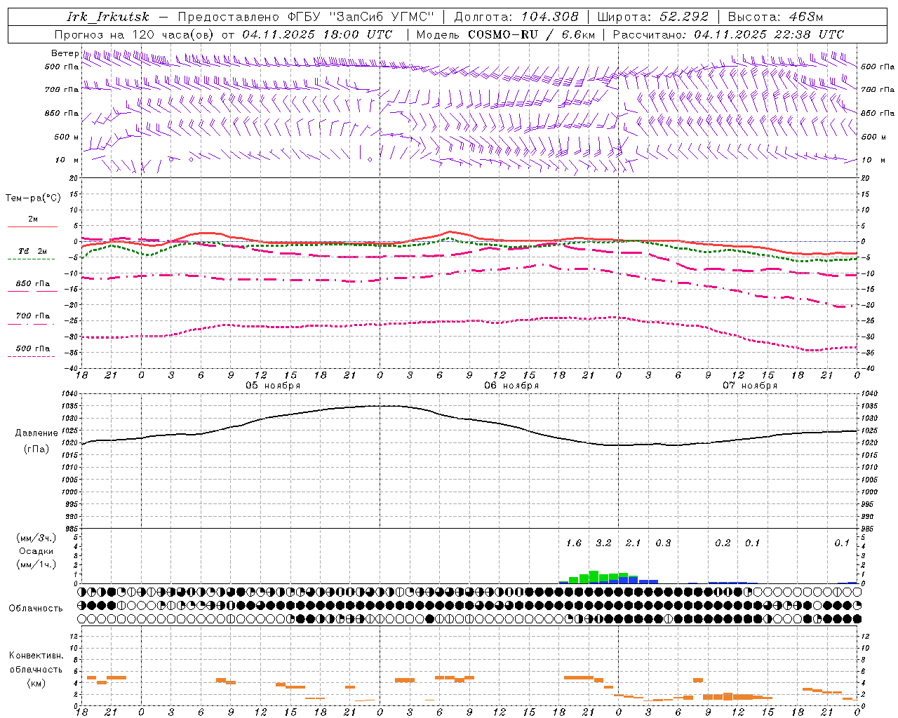Click the (мм/1ч.) precipitation unit label

click(x=36, y=564)
